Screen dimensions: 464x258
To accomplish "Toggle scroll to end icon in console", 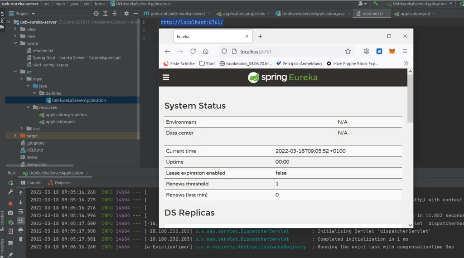I will 21,221.
